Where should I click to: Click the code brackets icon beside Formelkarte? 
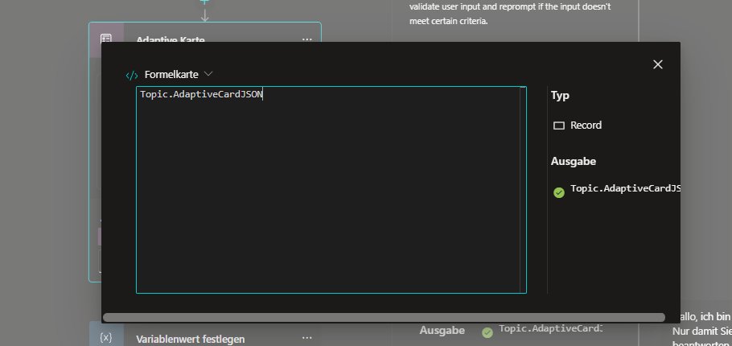click(132, 75)
